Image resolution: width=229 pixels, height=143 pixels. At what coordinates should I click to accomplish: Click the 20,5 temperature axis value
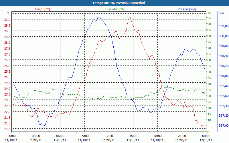[x=7, y=129]
